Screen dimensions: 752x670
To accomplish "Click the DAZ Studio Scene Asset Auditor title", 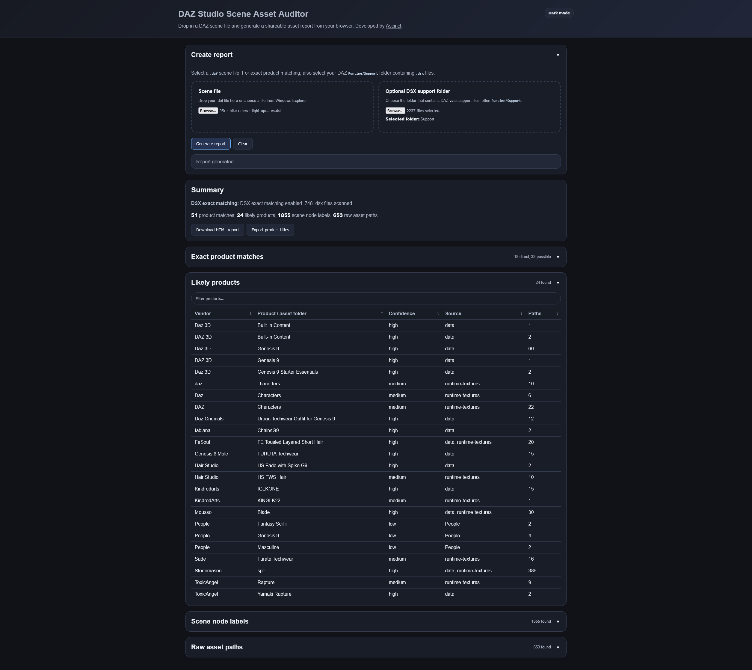I will coord(243,14).
